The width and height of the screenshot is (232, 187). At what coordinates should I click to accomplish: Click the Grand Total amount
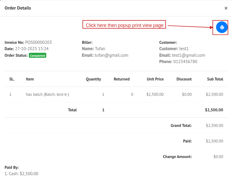(214, 126)
